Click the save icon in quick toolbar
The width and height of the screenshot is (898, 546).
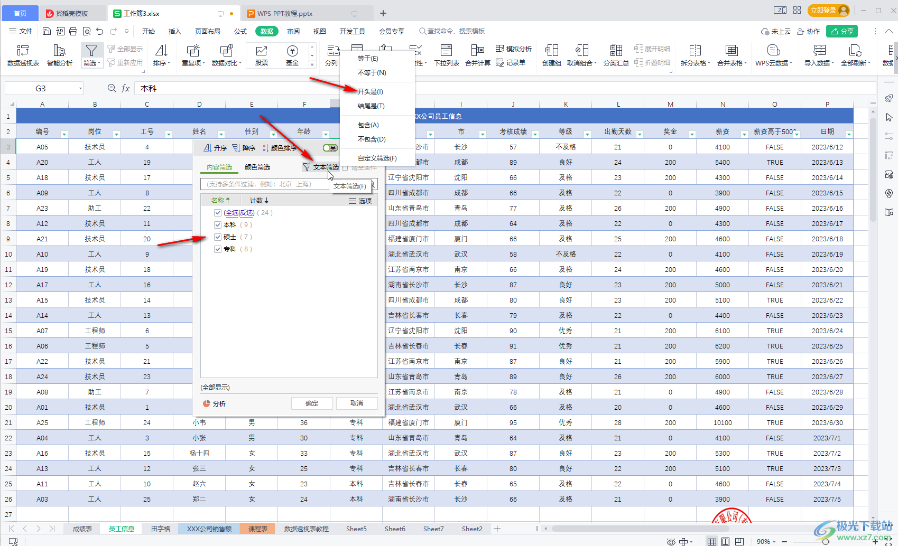47,31
